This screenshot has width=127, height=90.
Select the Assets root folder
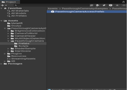click(x=13, y=21)
